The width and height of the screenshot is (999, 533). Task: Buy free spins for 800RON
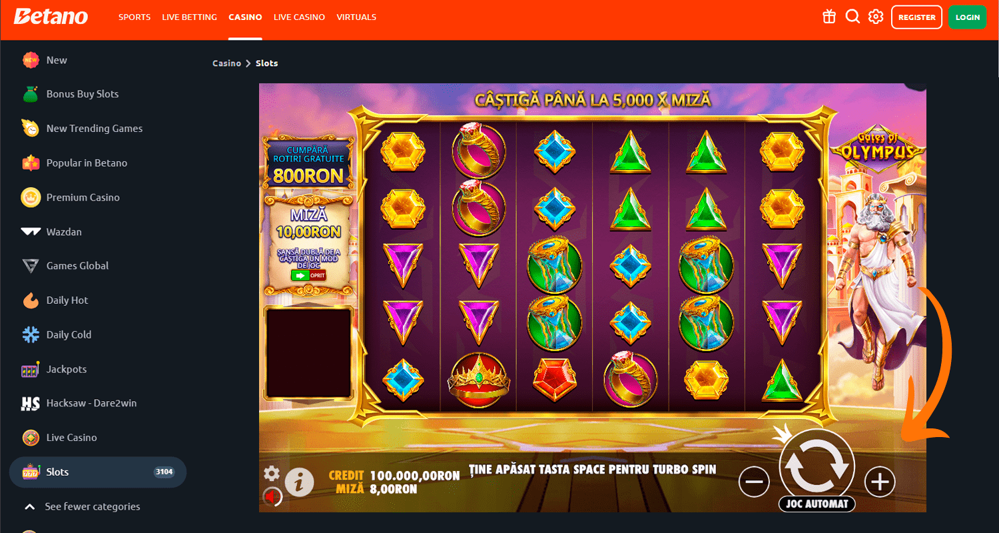point(308,163)
